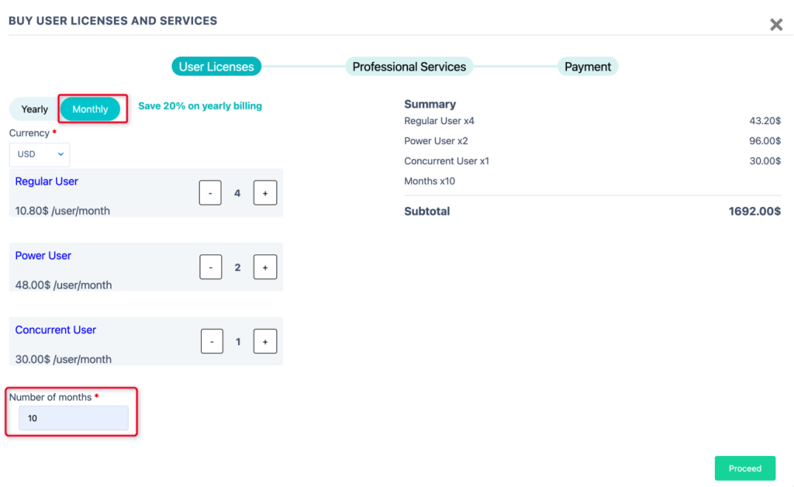
Task: Click minus button for Power User
Action: click(x=210, y=268)
